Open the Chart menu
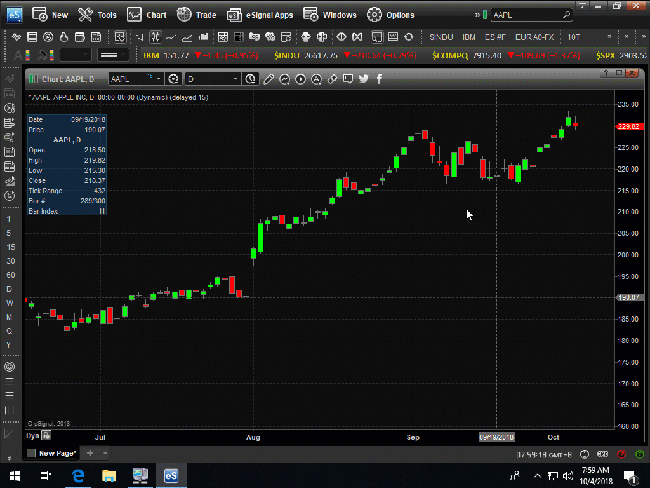The height and width of the screenshot is (488, 650). coord(147,15)
